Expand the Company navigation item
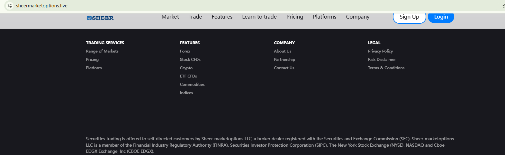The height and width of the screenshot is (155, 505). [357, 17]
